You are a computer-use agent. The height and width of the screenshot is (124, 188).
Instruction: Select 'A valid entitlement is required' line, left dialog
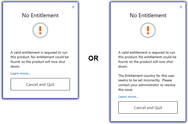click(x=39, y=53)
